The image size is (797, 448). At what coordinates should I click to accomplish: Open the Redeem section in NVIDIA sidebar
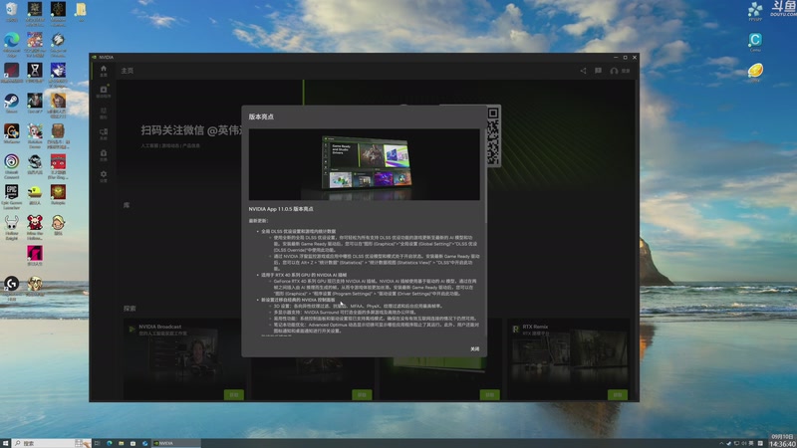104,155
